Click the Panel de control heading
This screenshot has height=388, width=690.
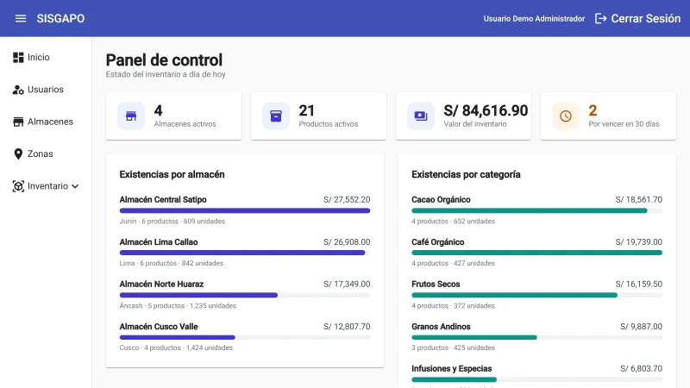(x=164, y=59)
